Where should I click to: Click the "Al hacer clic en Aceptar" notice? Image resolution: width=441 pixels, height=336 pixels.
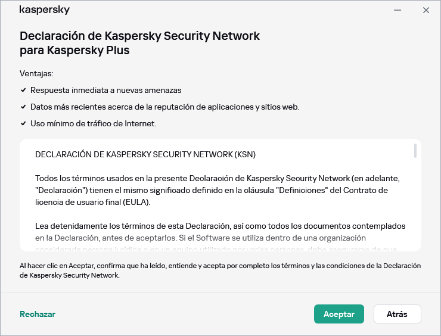click(x=220, y=270)
